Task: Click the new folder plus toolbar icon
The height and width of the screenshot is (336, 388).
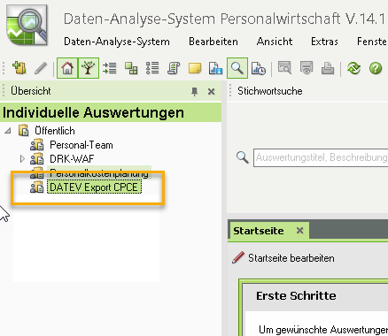Action: tap(19, 68)
